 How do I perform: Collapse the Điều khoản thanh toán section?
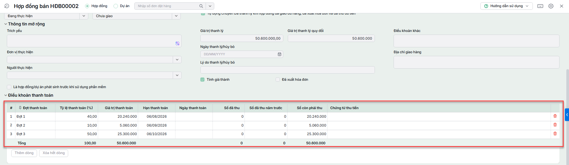[6, 96]
